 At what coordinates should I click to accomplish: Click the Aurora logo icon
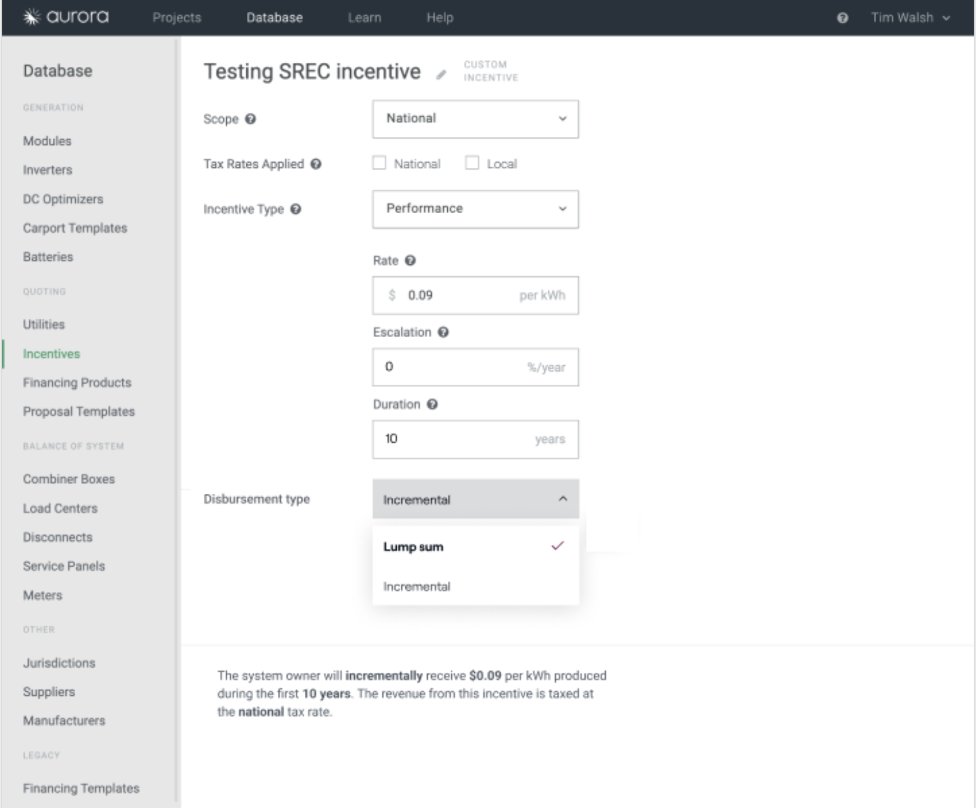click(x=32, y=17)
